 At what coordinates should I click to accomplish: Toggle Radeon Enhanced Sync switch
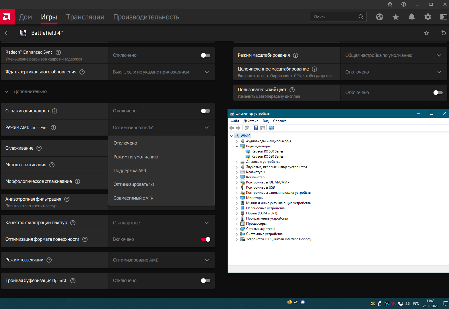206,55
